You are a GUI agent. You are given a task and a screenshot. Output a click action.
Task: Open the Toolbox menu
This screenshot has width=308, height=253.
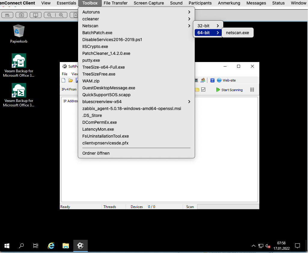(x=90, y=3)
